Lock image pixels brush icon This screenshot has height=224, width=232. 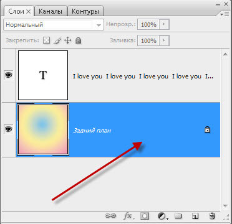pos(57,40)
